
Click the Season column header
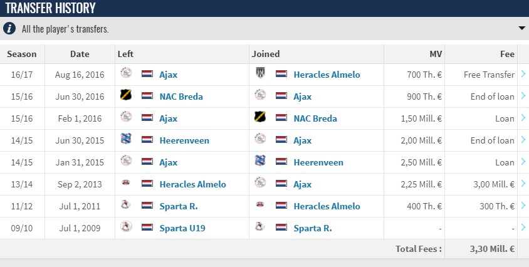pyautogui.click(x=22, y=54)
